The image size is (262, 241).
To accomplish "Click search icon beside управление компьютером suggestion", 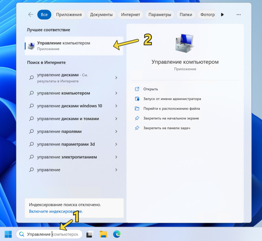I will (31, 93).
